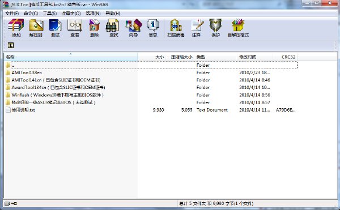Maximize the WinRAR window
The image size is (340, 210).
[317, 3]
